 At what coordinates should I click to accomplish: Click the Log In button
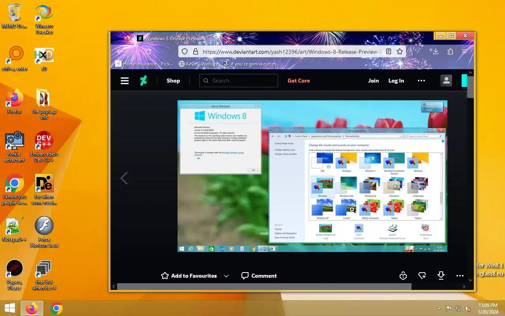[396, 81]
